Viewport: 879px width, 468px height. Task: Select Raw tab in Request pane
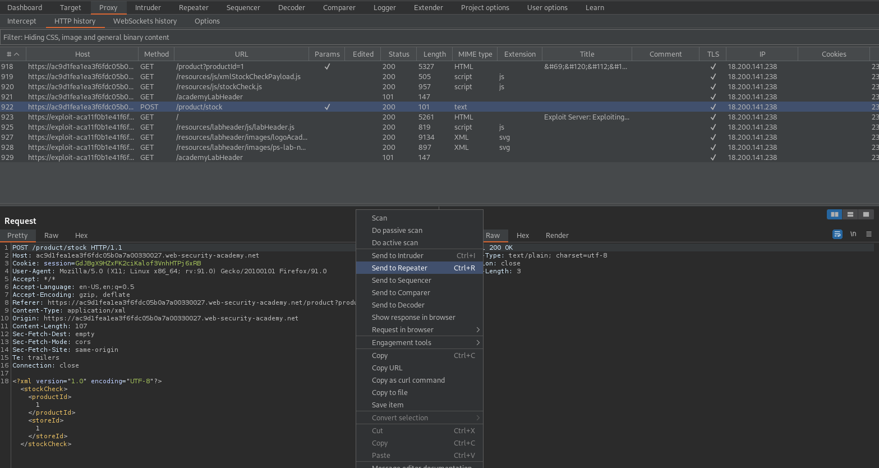tap(52, 235)
